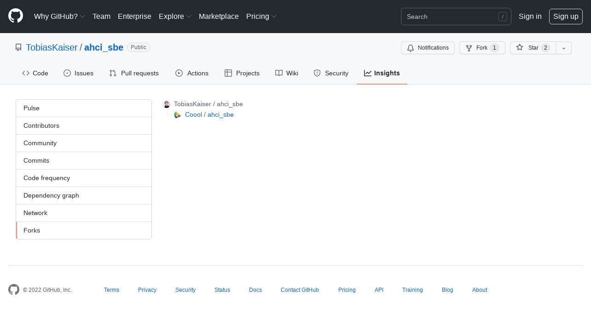This screenshot has width=591, height=318.
Task: Go to the Enterprise page
Action: 134,16
